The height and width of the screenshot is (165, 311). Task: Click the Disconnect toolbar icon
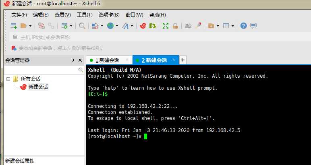pyautogui.click(x=41, y=26)
